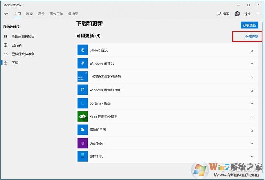Switch to the 娱乐 tab
The image size is (265, 180).
pyautogui.click(x=41, y=14)
